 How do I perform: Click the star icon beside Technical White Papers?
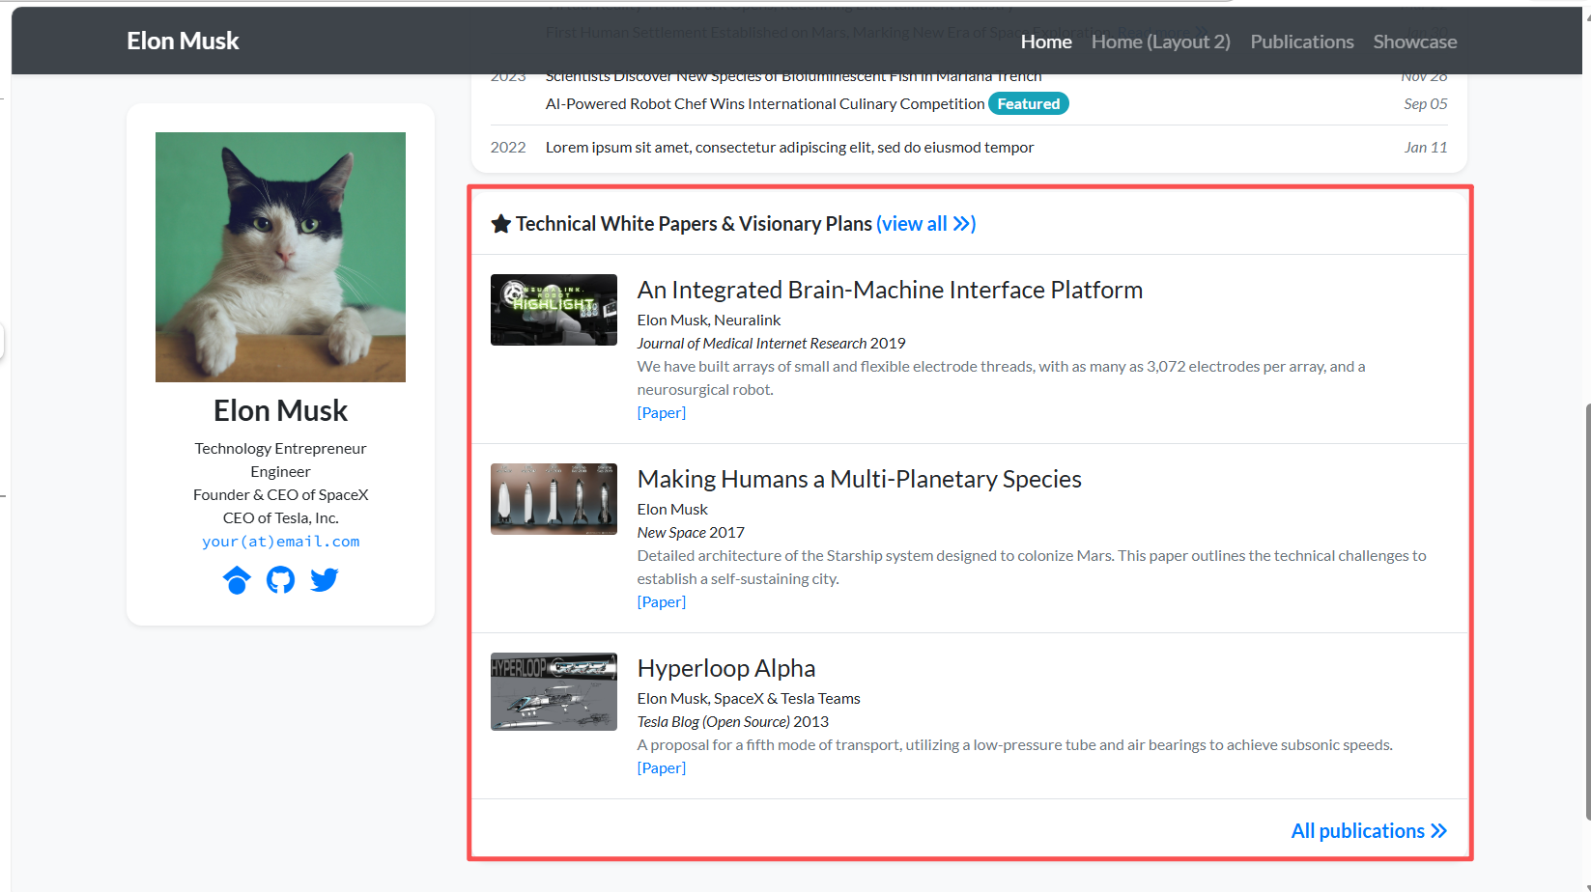tap(500, 224)
